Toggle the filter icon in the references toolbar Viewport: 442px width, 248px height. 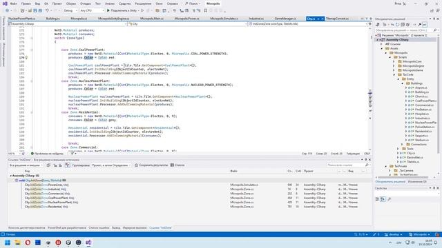[x=67, y=165]
